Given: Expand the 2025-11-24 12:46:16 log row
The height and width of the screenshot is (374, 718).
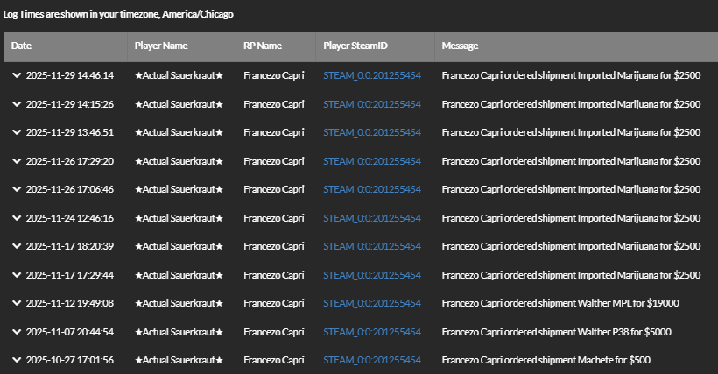Looking at the screenshot, I should click(x=17, y=218).
